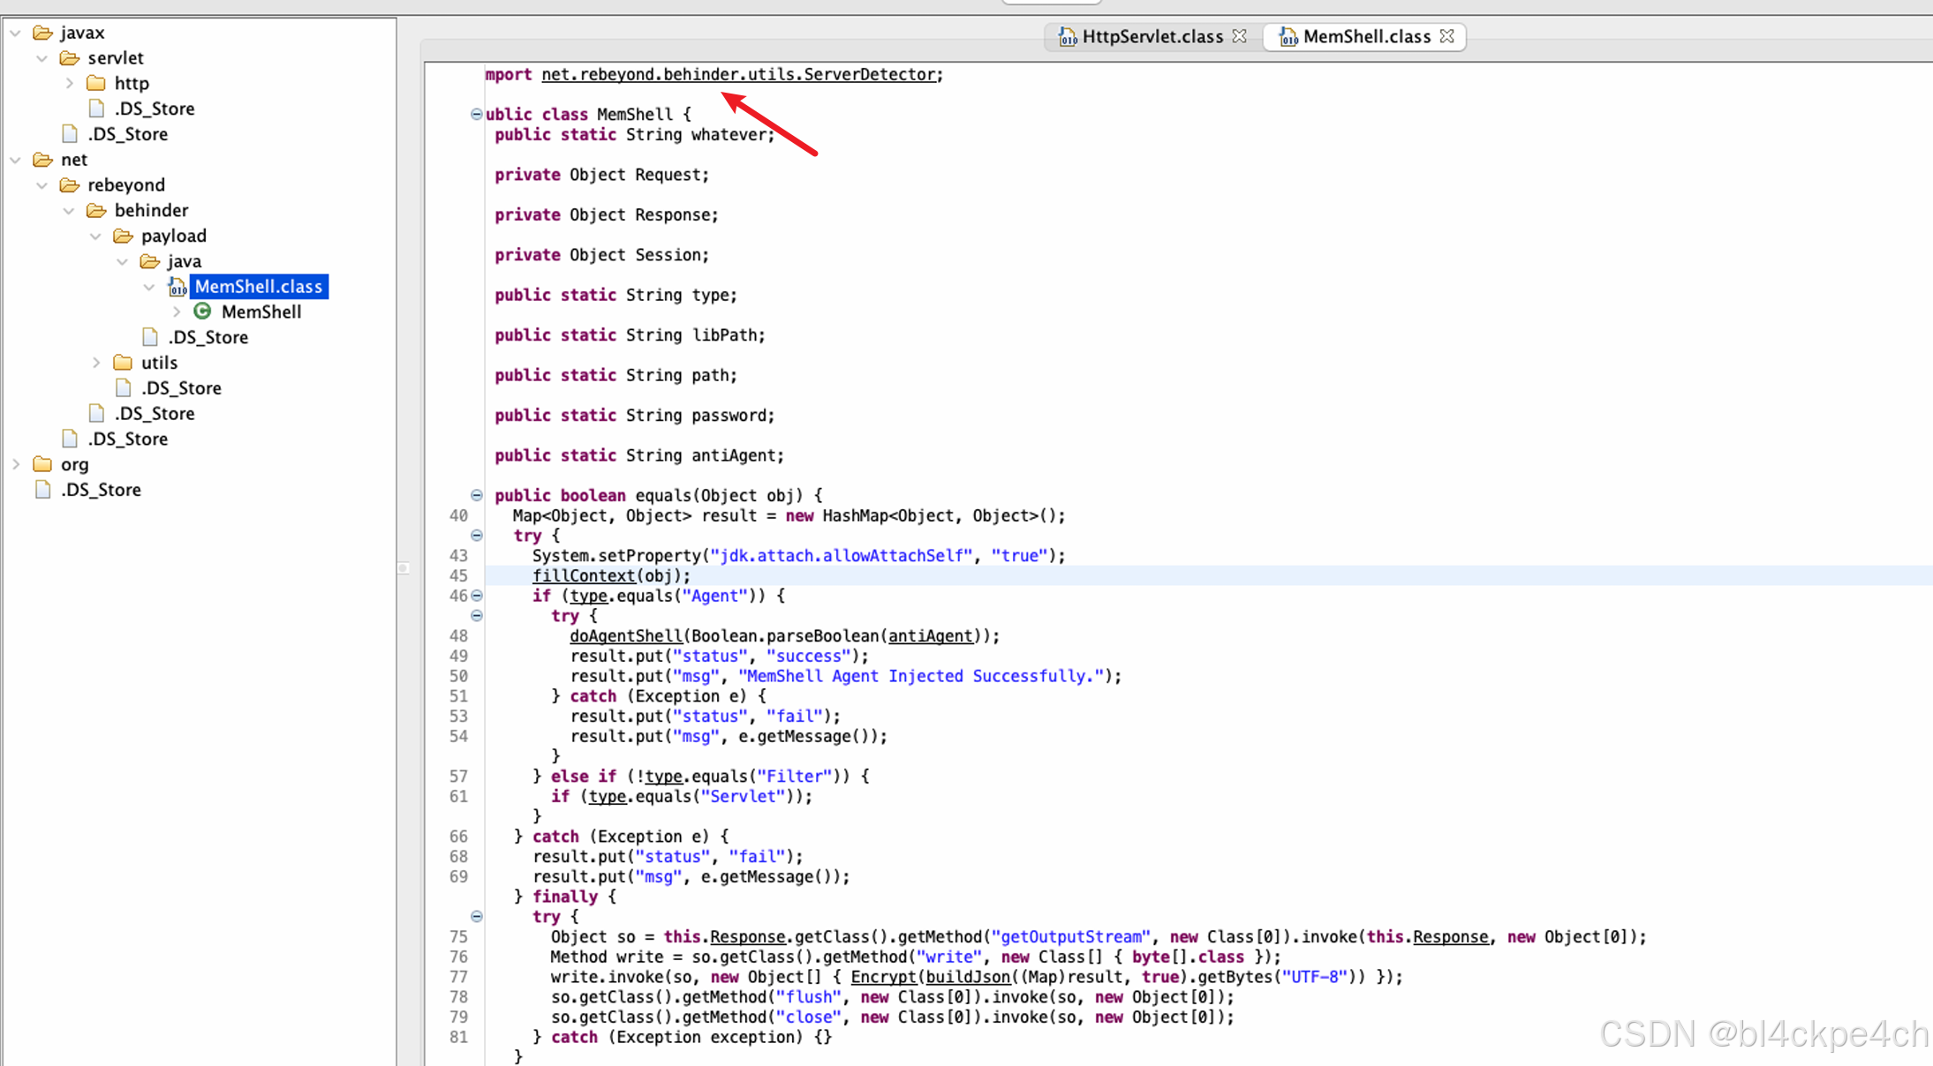Close the MemShell.class tab
This screenshot has width=1933, height=1066.
click(1446, 36)
